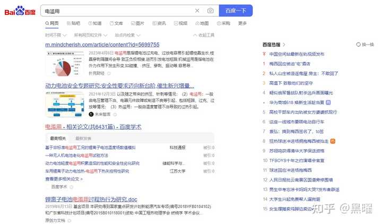The height and width of the screenshot is (224, 382).
Task: Collapse the filter bar with 收起工具
Action: tap(204, 35)
